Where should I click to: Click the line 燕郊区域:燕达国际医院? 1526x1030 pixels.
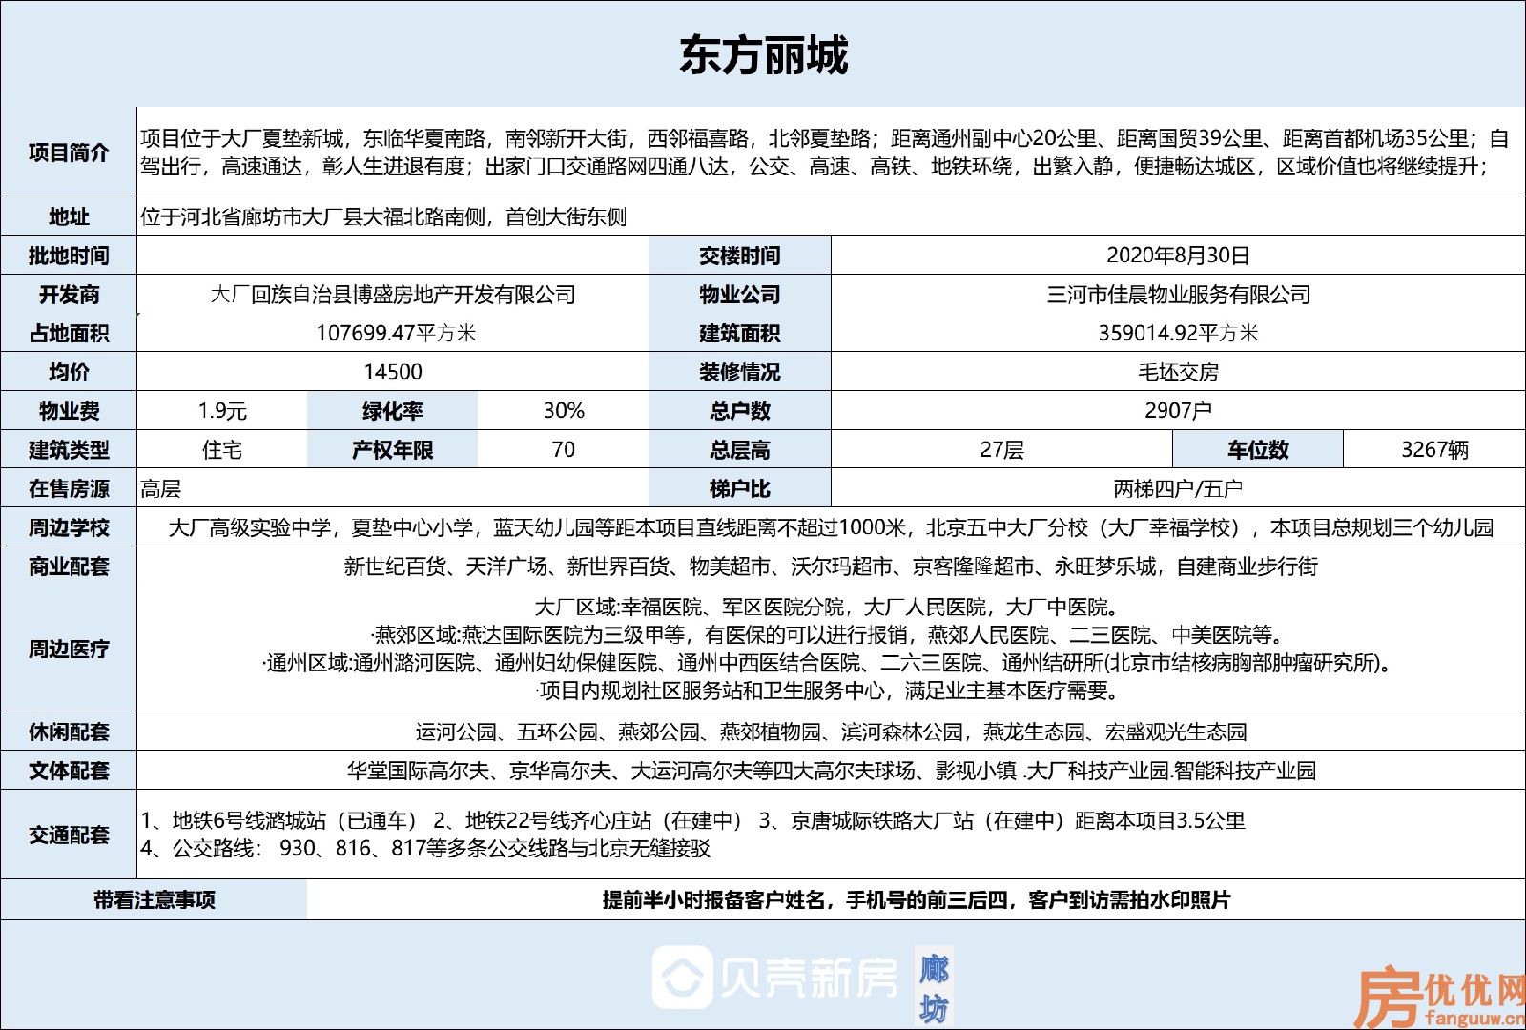827,634
